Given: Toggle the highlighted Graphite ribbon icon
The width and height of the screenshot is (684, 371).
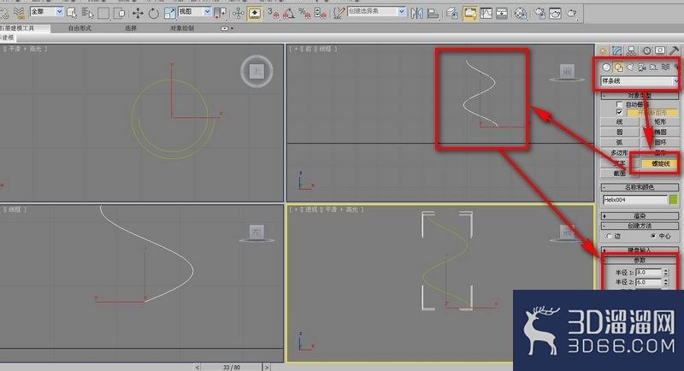Looking at the screenshot, I should 469,14.
